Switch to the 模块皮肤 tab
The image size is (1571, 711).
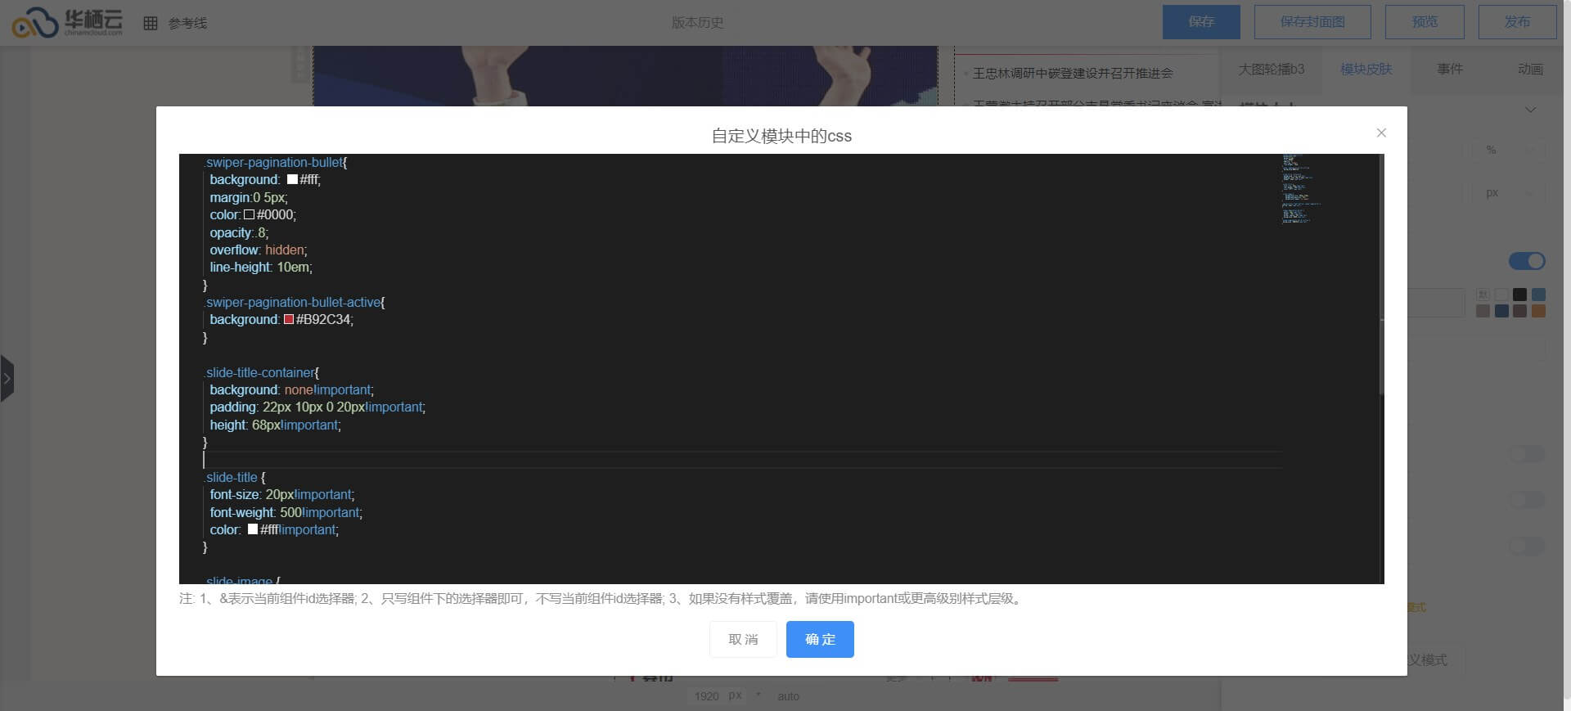(x=1366, y=69)
